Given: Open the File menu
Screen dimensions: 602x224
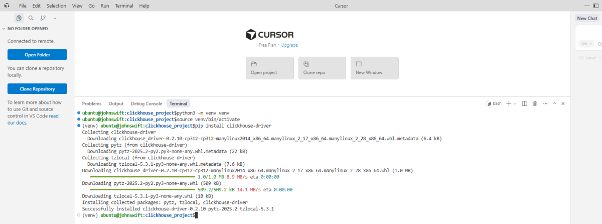Looking at the screenshot, I should coord(23,6).
